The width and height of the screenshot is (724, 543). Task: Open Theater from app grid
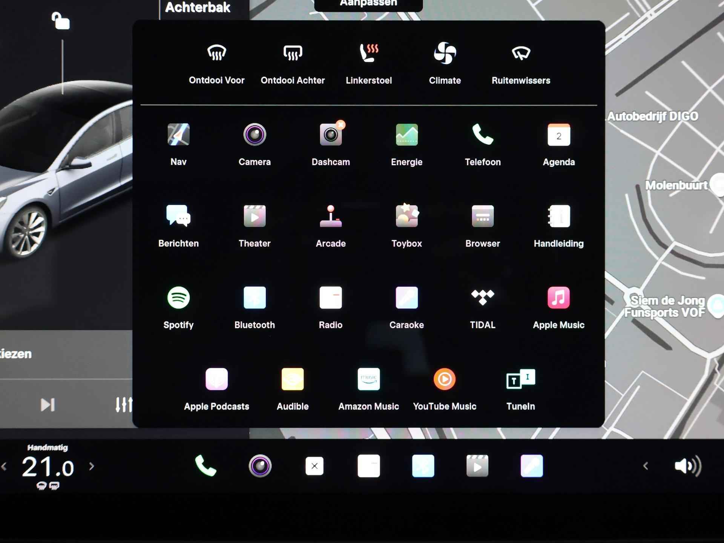255,216
